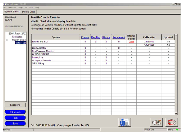Image resolution: width=184 pixels, height=135 pixels.
Task: Click the Tire Pressure Monitor row
Action: pos(103,51)
